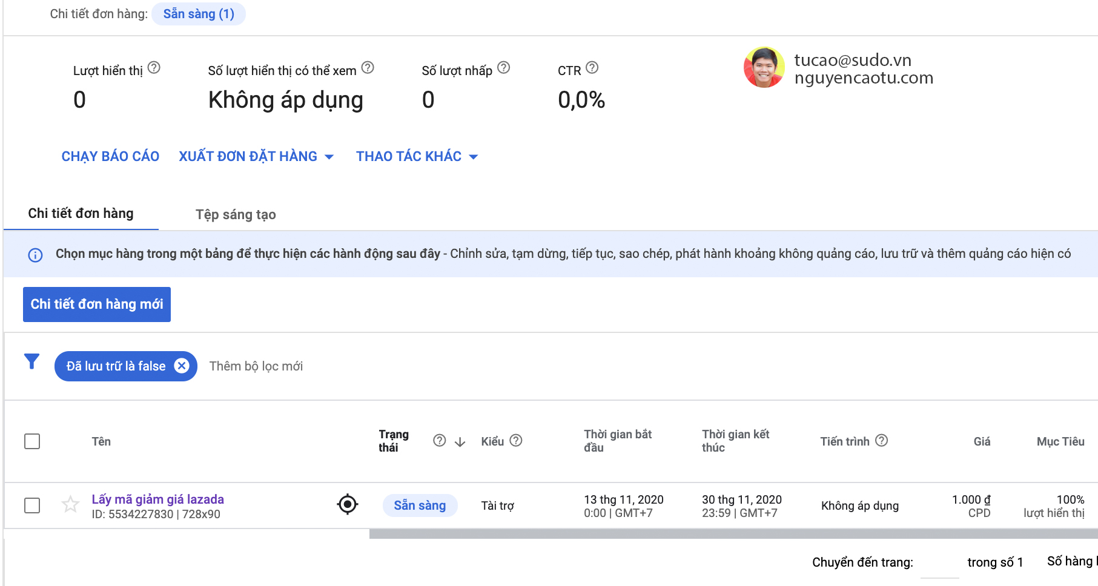The height and width of the screenshot is (586, 1098).
Task: Star the Lấy mã giảm giá lazada item
Action: (71, 504)
